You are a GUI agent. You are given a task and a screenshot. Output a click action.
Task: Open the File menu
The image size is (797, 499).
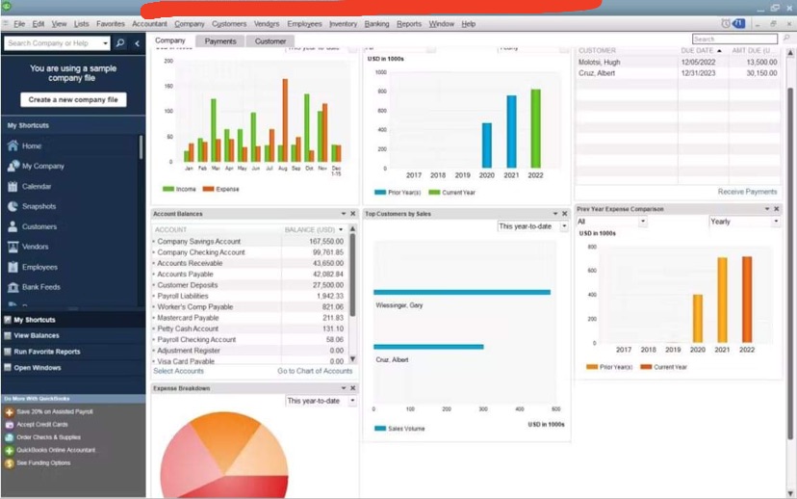click(19, 24)
